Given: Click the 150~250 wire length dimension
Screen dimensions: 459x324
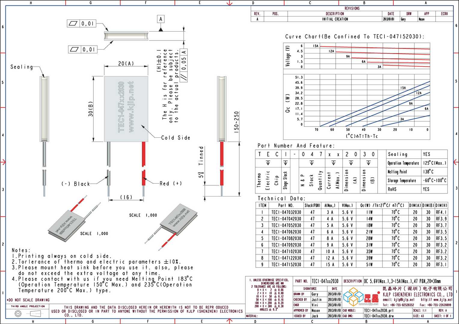Looking at the screenshot, I should tap(236, 122).
